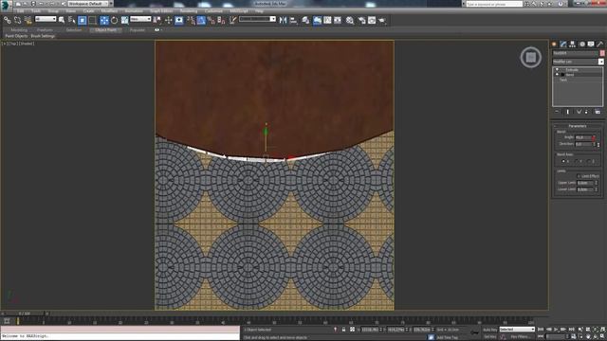This screenshot has height=341, width=607.
Task: Switch to the Object Paint ribbon tab
Action: pyautogui.click(x=105, y=29)
